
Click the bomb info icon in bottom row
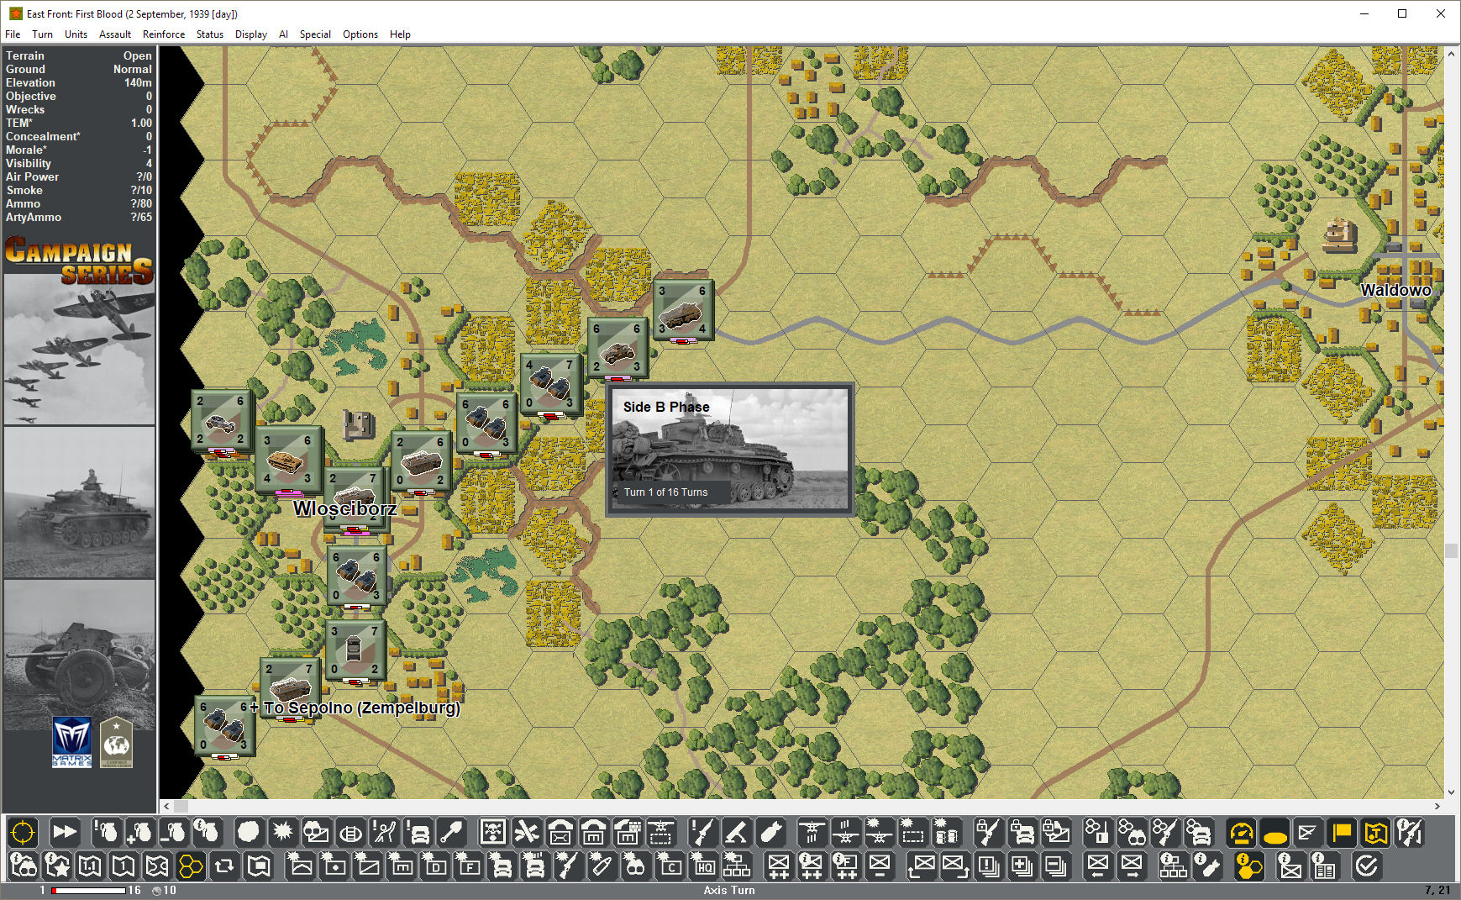(1207, 865)
